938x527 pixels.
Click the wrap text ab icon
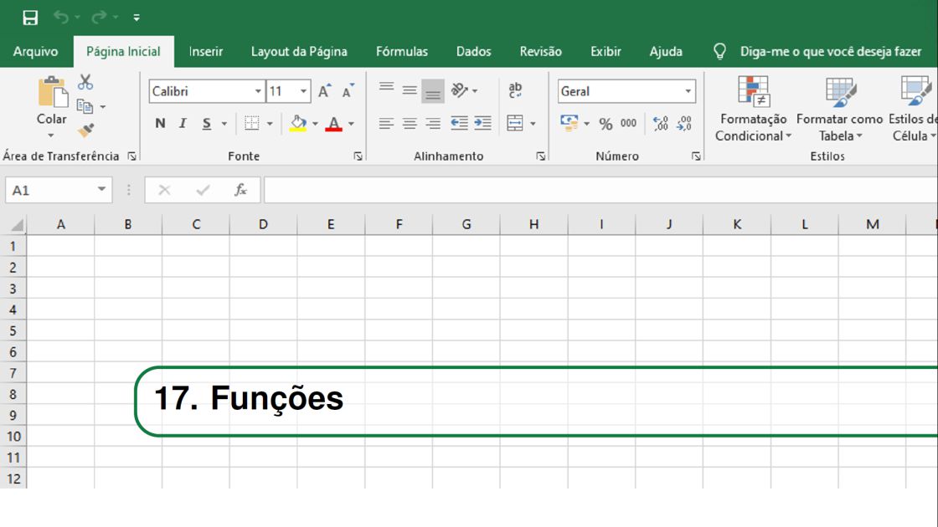pos(515,90)
